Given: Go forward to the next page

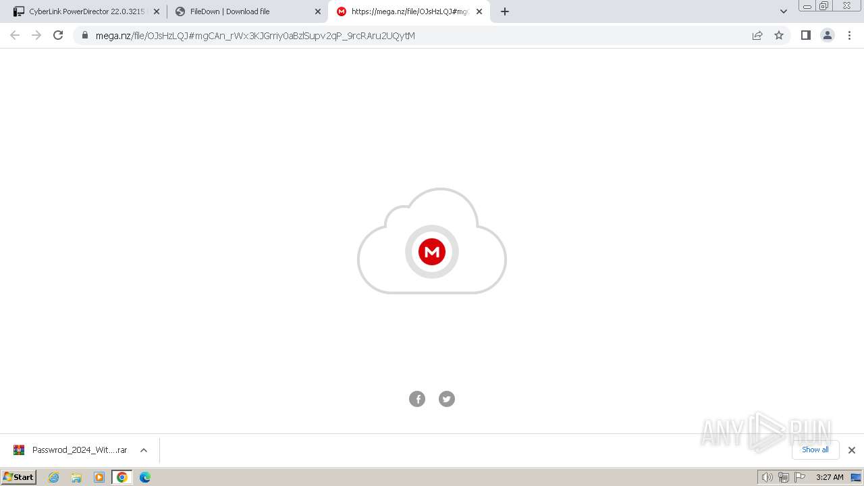Looking at the screenshot, I should (36, 35).
